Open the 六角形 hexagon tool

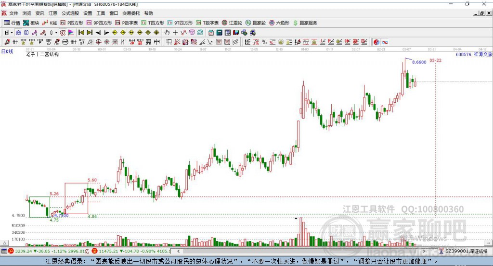pyautogui.click(x=279, y=23)
